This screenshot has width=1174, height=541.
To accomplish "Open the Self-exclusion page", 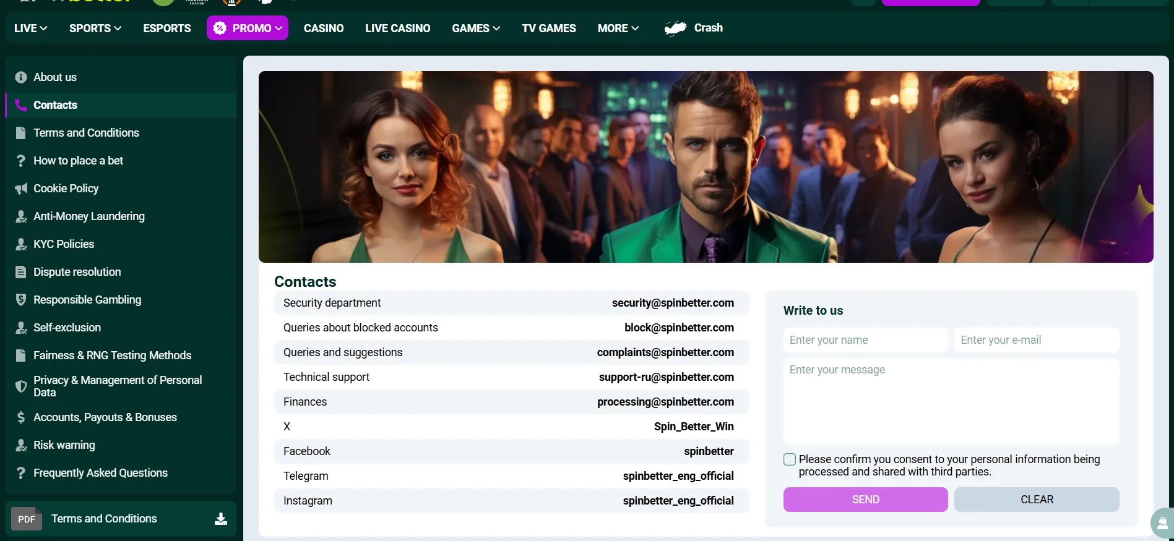I will click(x=67, y=328).
